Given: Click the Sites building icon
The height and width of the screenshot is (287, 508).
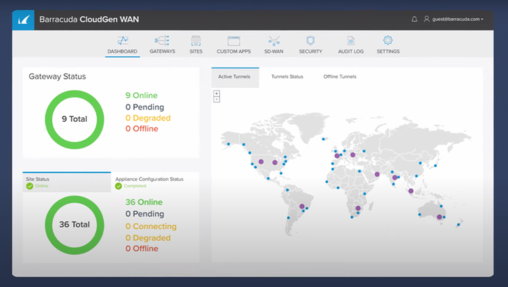Looking at the screenshot, I should point(196,41).
